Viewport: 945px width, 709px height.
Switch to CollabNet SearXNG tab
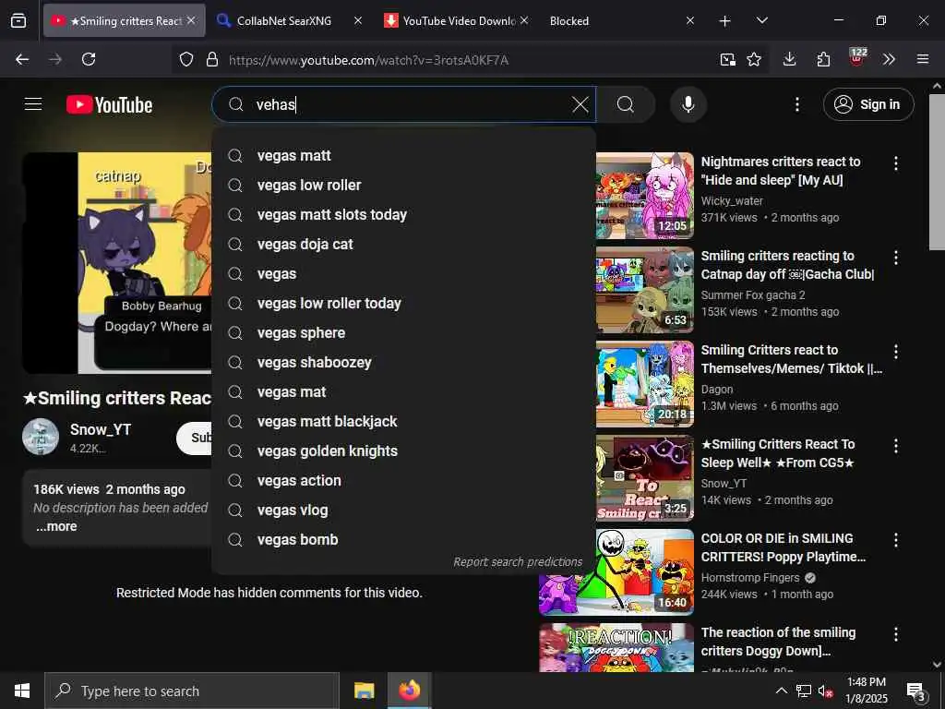[x=284, y=21]
